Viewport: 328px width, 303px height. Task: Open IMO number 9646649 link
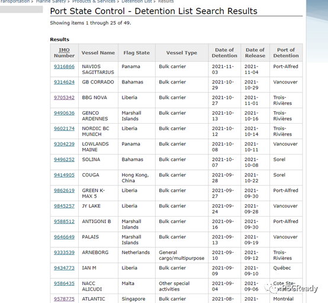64,237
